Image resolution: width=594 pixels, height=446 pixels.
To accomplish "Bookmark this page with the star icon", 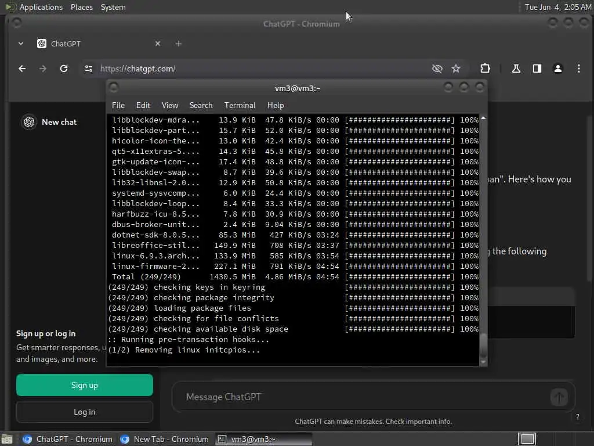I will [456, 69].
